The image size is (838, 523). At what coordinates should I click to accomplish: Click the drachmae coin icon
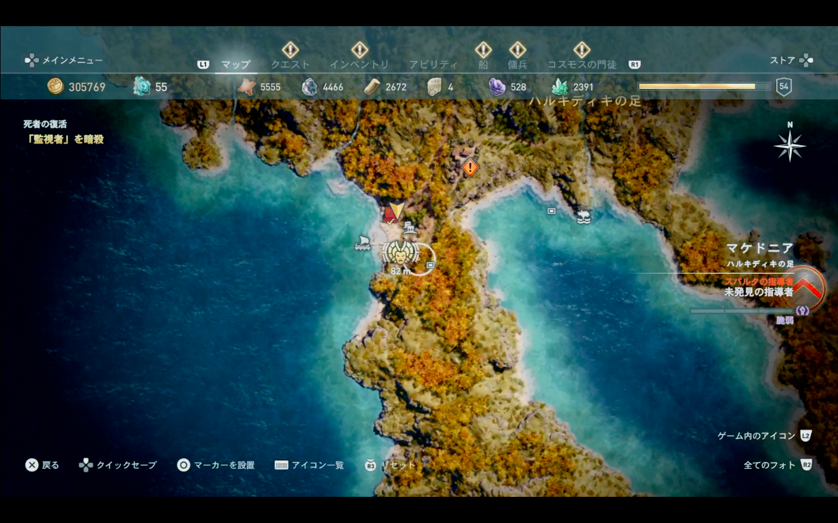point(55,87)
